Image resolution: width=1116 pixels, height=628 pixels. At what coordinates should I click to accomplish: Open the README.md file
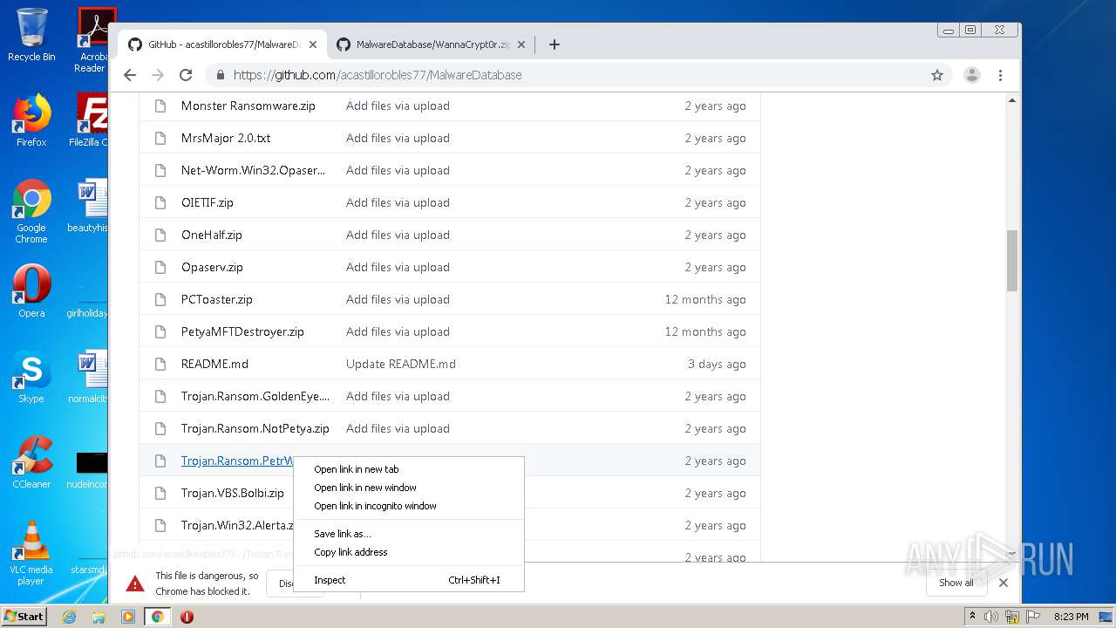pyautogui.click(x=214, y=364)
